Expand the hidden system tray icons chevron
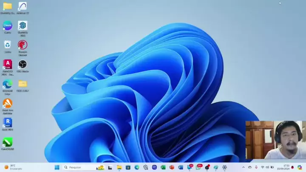The image size is (306, 172). (x=244, y=167)
